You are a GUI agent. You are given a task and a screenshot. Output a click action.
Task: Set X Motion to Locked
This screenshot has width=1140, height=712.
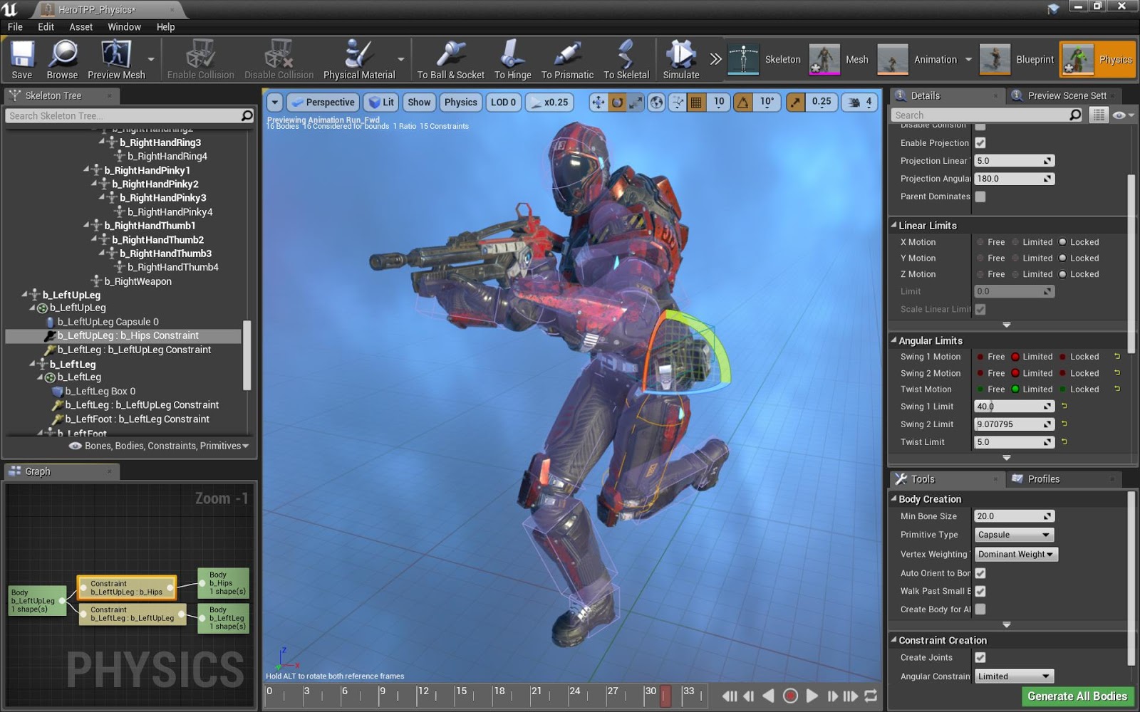[x=1062, y=242]
